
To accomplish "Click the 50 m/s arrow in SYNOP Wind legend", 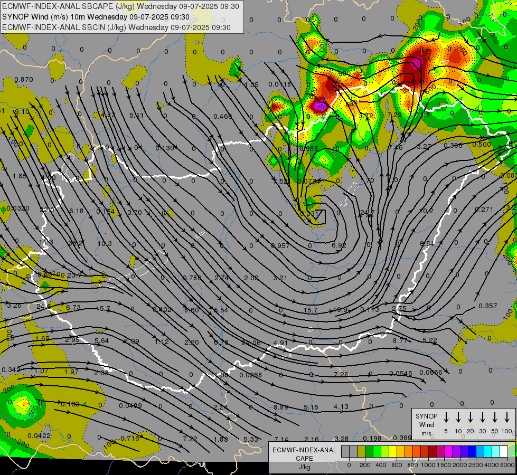I will 495,417.
